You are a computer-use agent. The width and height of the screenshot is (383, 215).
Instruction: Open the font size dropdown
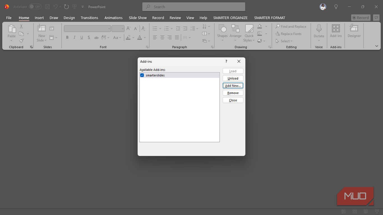click(x=123, y=29)
